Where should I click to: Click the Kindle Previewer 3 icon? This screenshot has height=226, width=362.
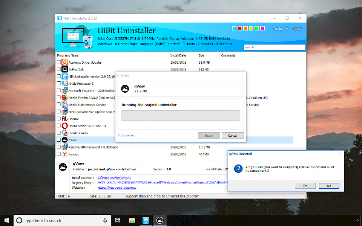point(64,84)
